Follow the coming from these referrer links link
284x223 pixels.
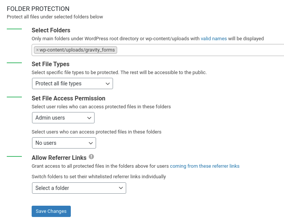click(x=205, y=166)
